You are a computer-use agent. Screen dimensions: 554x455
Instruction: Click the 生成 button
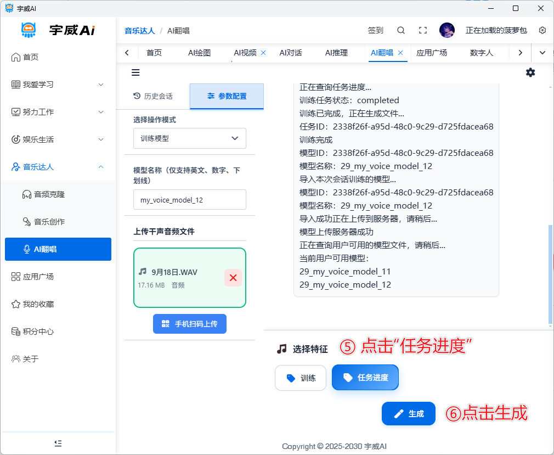pos(409,414)
